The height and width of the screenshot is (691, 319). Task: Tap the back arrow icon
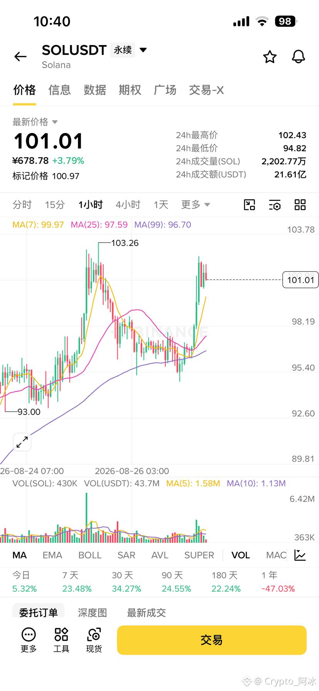tap(20, 57)
